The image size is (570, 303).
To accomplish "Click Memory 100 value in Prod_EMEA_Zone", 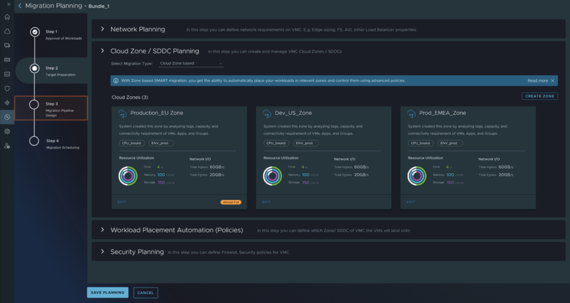I will tap(451, 174).
